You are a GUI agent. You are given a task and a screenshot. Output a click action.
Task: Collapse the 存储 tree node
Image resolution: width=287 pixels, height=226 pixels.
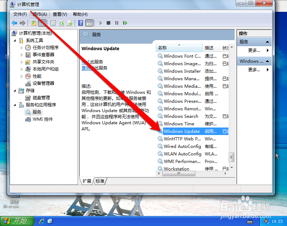pos(15,91)
